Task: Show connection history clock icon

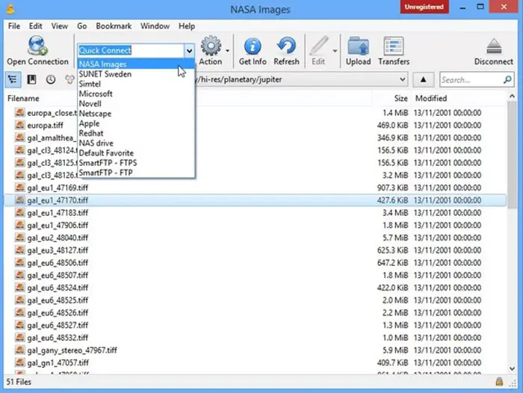Action: (x=51, y=79)
